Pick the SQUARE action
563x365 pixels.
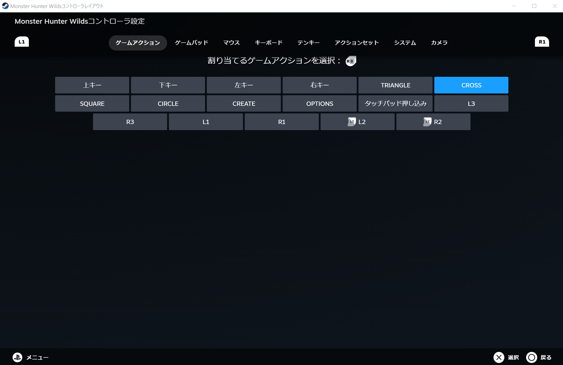[x=92, y=104]
